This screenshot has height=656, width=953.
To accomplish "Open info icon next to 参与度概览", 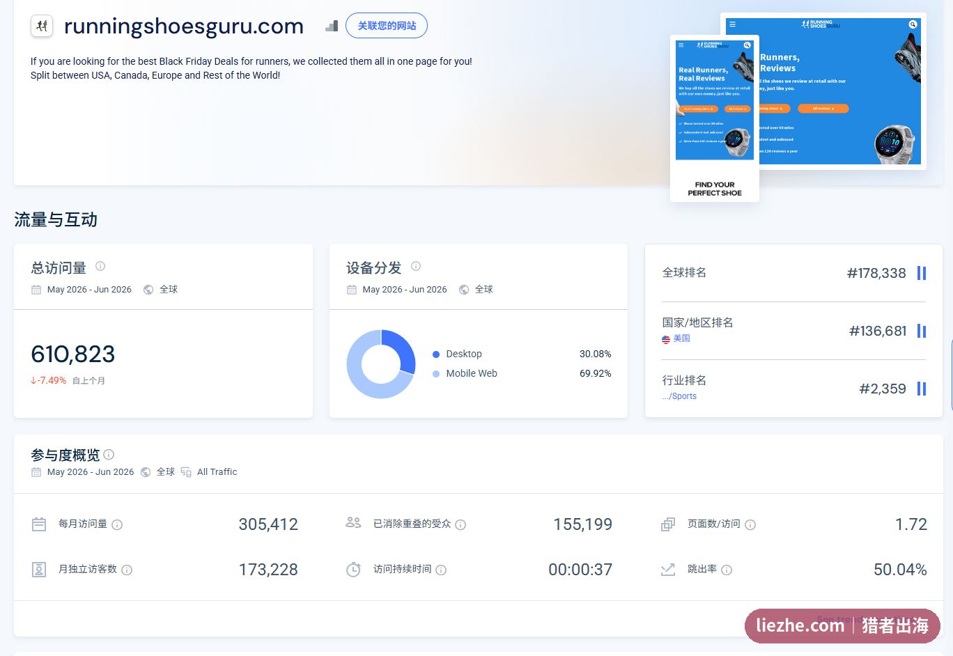I will (109, 455).
